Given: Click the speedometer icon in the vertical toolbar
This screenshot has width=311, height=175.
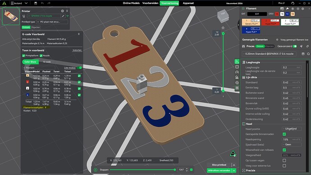Looking at the screenshot, I should 237,72.
